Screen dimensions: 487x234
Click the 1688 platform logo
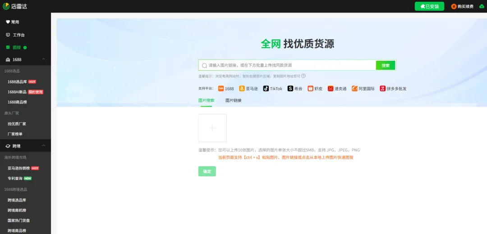pyautogui.click(x=221, y=89)
